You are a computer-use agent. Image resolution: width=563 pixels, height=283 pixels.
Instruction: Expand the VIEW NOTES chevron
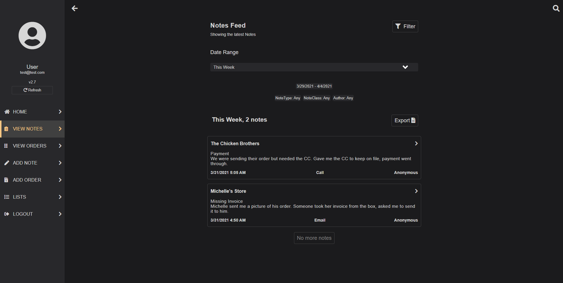click(x=60, y=129)
